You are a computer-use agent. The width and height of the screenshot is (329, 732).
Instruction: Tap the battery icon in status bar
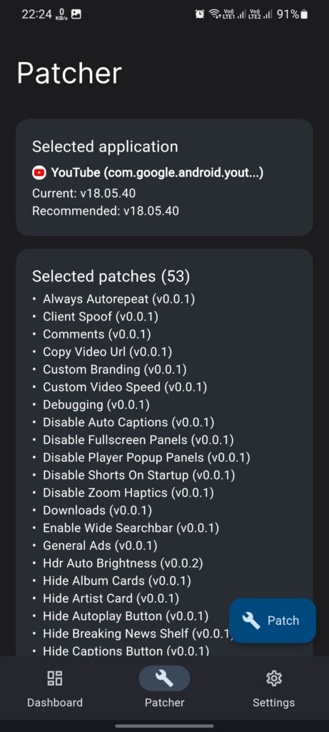pos(304,14)
